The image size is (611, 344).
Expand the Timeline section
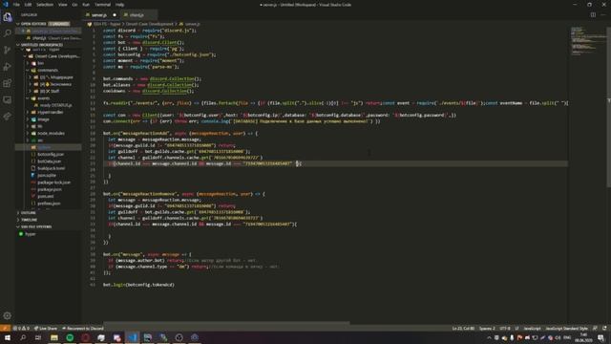point(29,220)
